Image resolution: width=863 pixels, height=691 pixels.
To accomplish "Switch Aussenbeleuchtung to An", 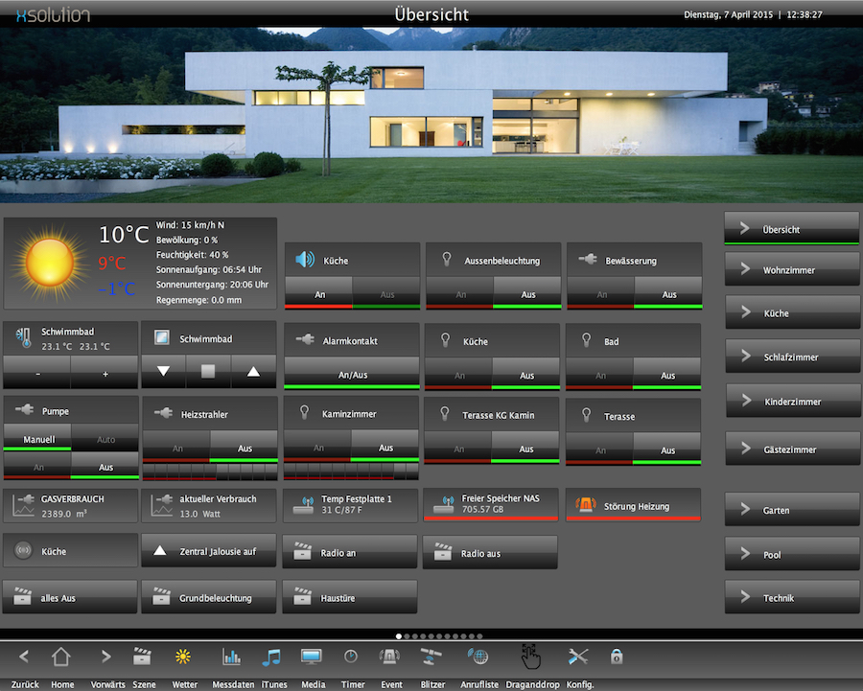I will click(459, 294).
